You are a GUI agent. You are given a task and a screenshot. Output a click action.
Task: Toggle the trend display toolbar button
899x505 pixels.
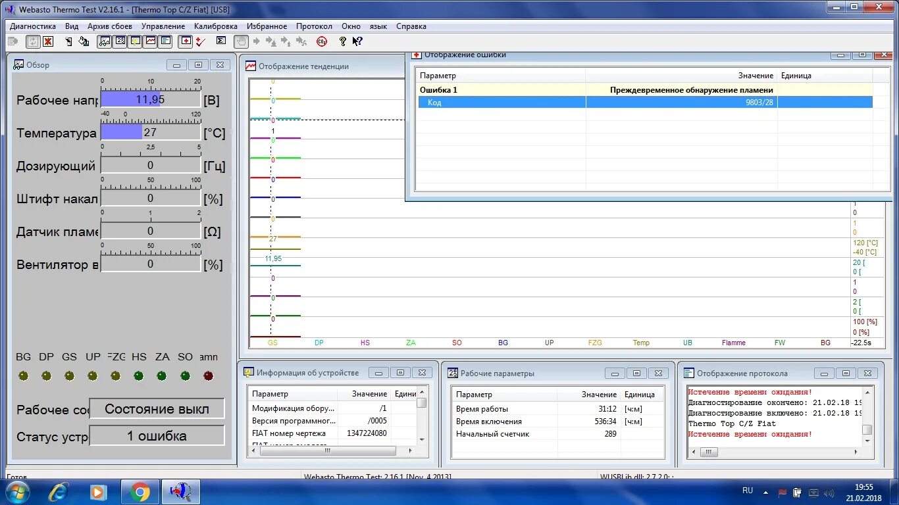[x=151, y=41]
